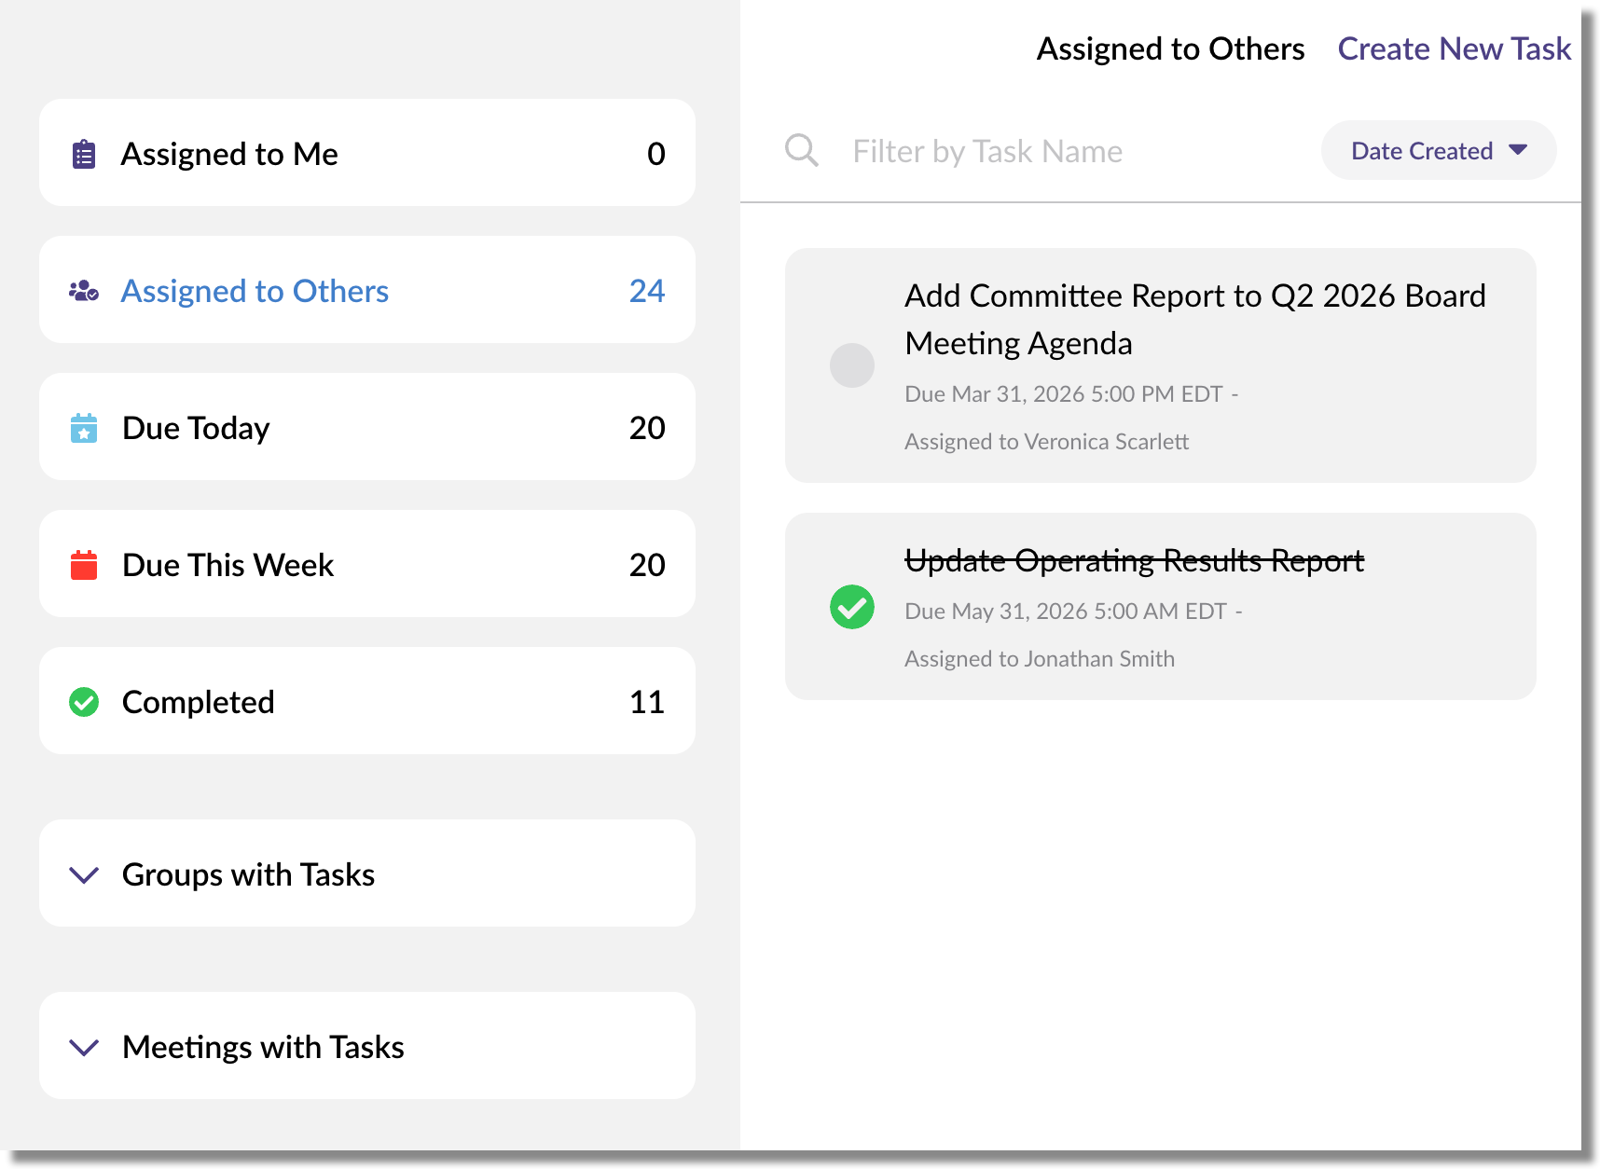The width and height of the screenshot is (1600, 1169).
Task: Click the Due Today blue calendar icon
Action: 84,428
